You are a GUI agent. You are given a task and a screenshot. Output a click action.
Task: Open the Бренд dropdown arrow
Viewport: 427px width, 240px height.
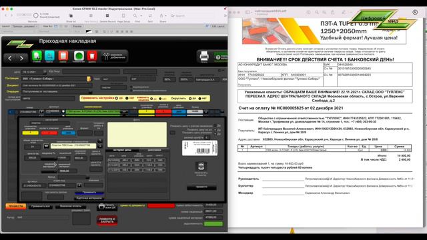click(x=87, y=177)
